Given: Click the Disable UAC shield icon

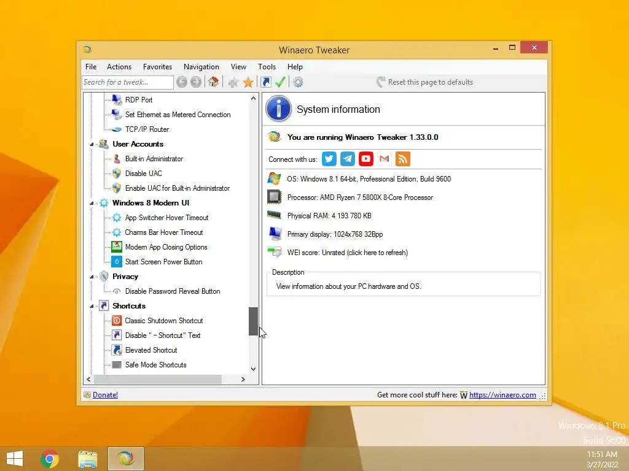Looking at the screenshot, I should coord(117,174).
